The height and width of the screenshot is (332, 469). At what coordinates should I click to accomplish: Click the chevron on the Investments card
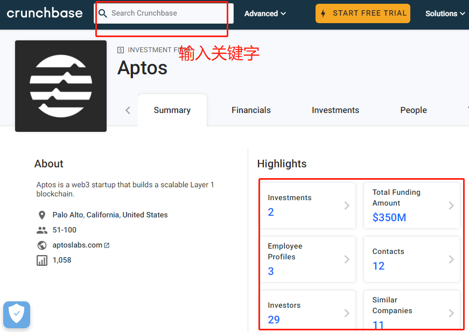point(347,206)
